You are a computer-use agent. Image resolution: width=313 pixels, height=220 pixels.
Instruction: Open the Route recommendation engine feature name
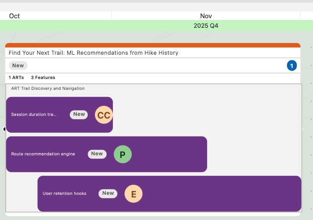pyautogui.click(x=43, y=154)
